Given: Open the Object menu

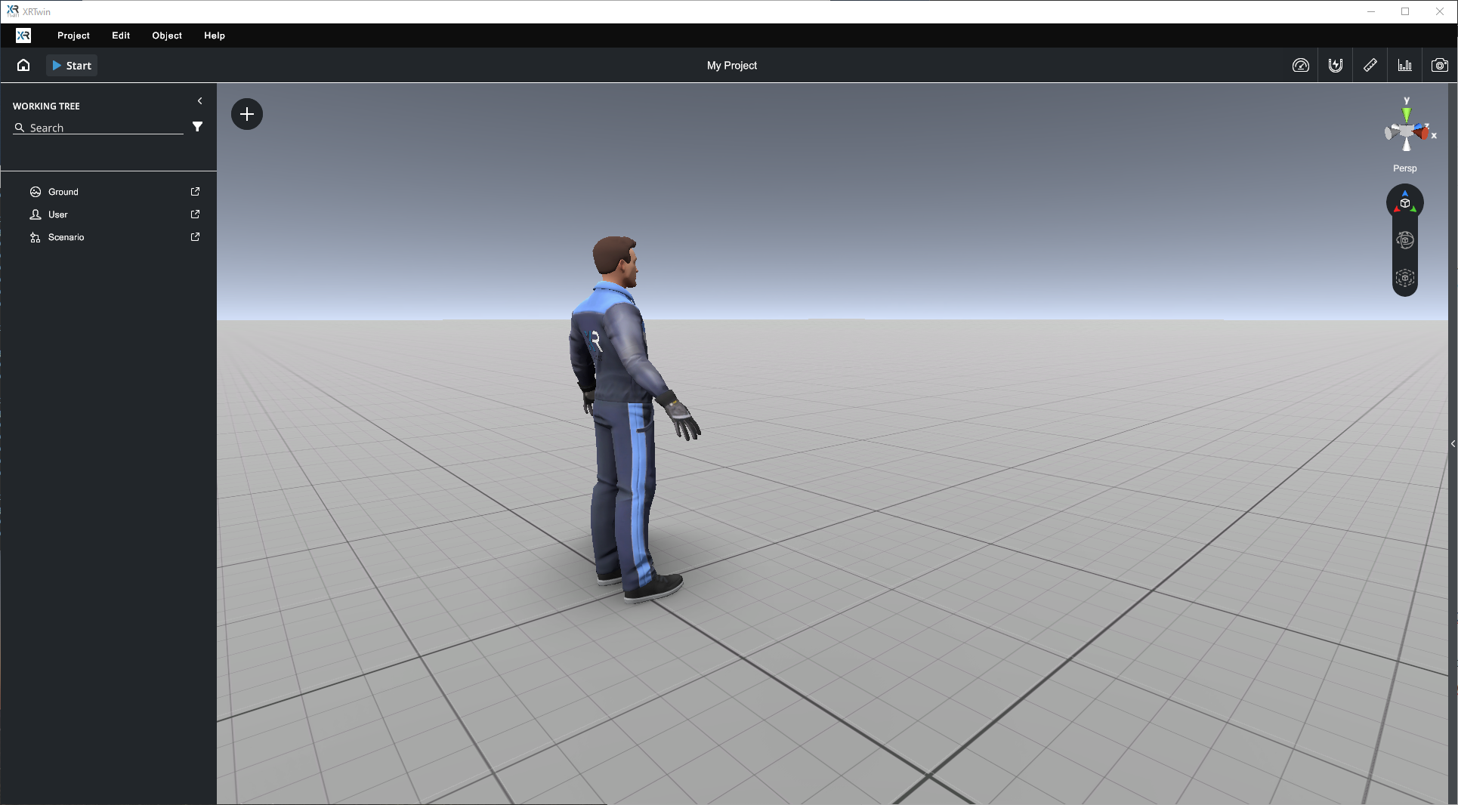Looking at the screenshot, I should tap(166, 35).
